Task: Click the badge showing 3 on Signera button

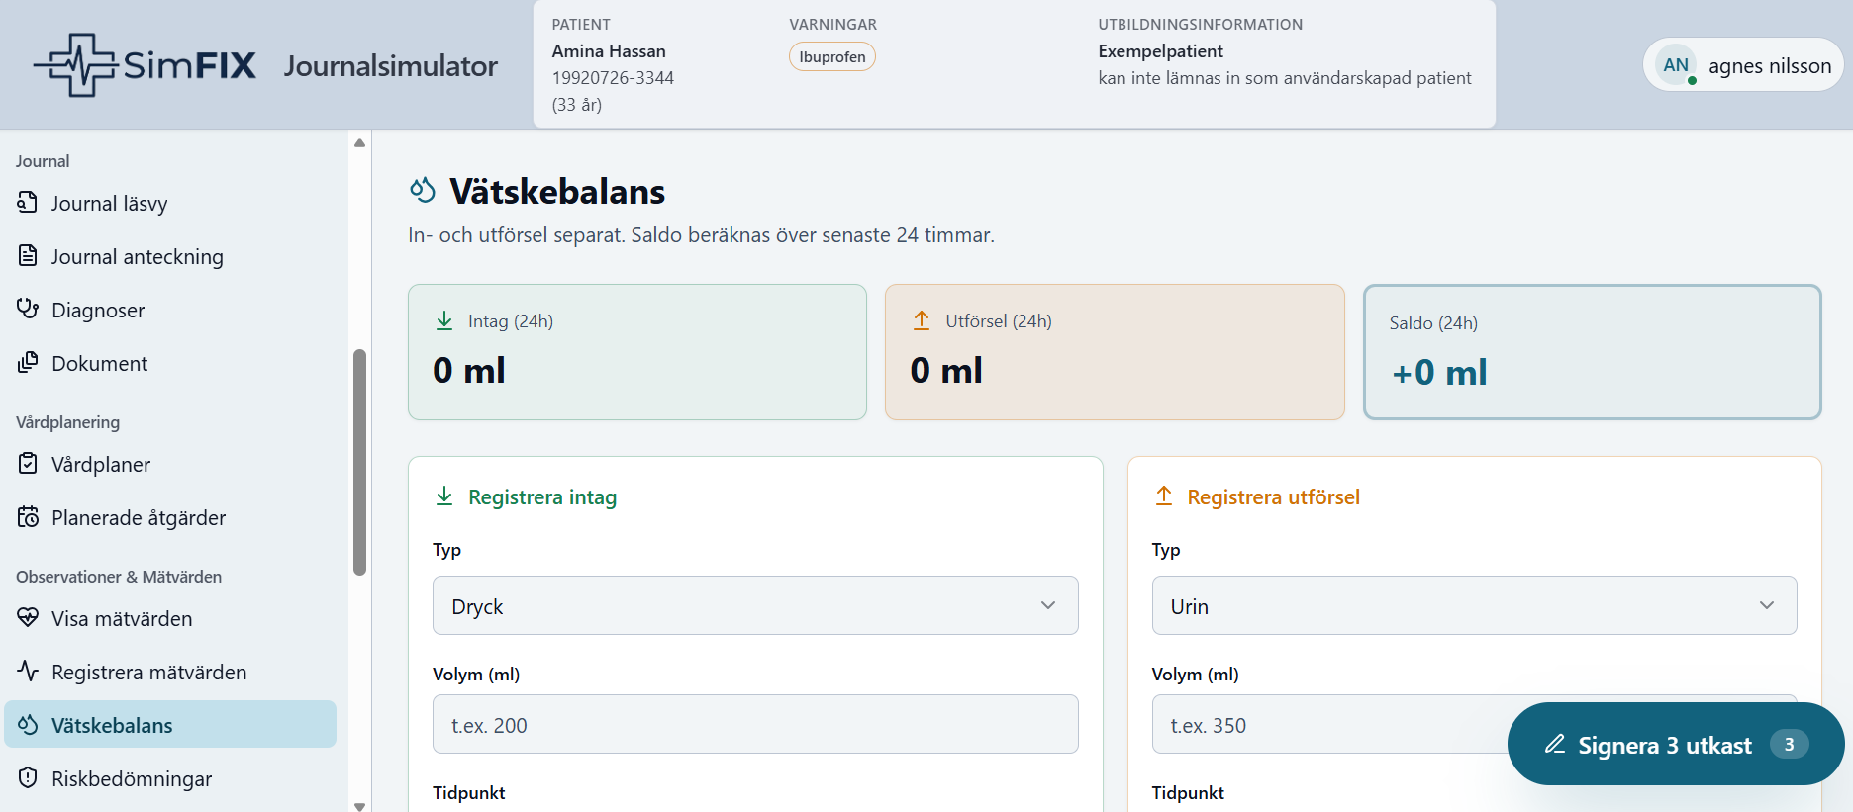Action: click(1789, 744)
